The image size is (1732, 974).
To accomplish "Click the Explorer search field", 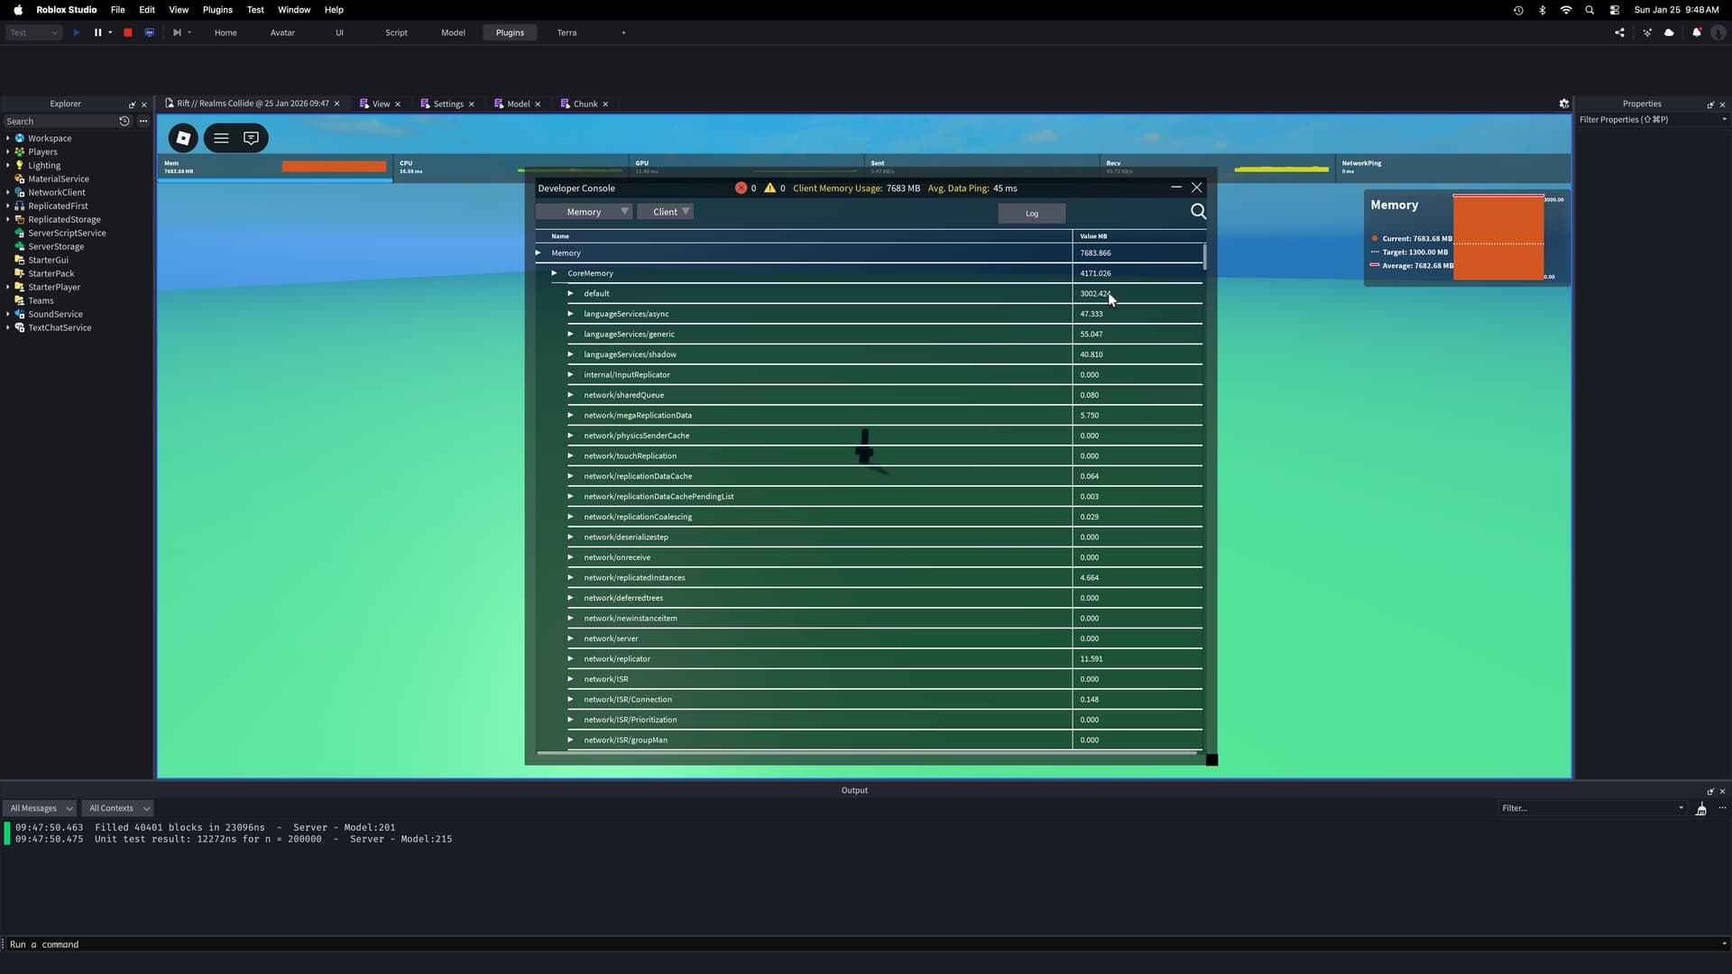I will click(x=59, y=121).
